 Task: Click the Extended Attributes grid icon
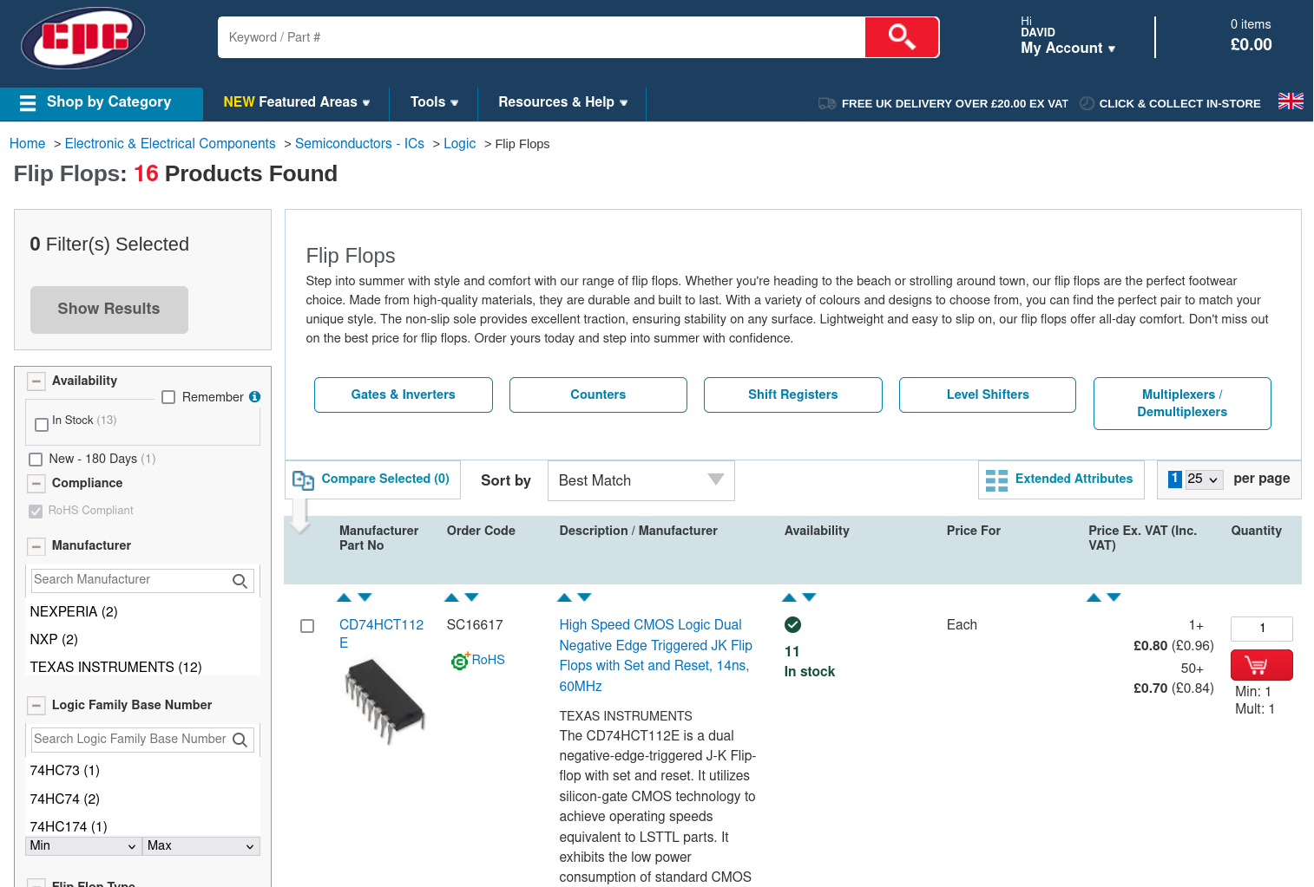point(996,480)
